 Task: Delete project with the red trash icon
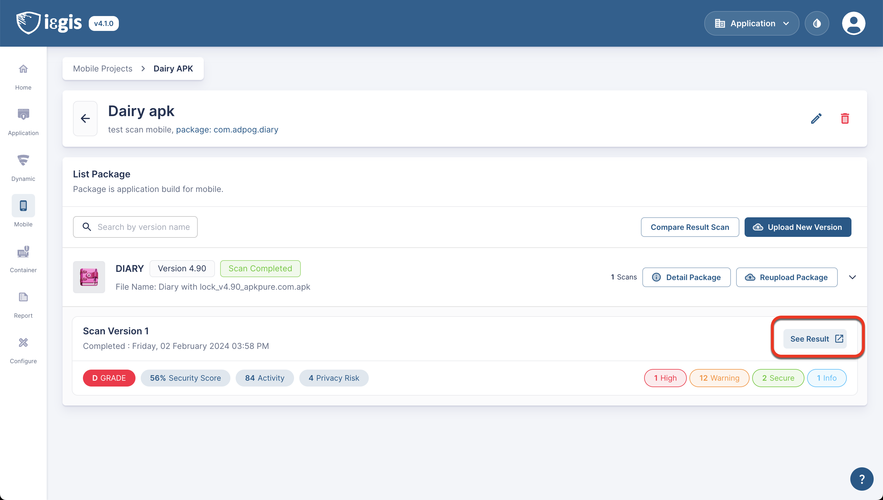[x=845, y=118]
